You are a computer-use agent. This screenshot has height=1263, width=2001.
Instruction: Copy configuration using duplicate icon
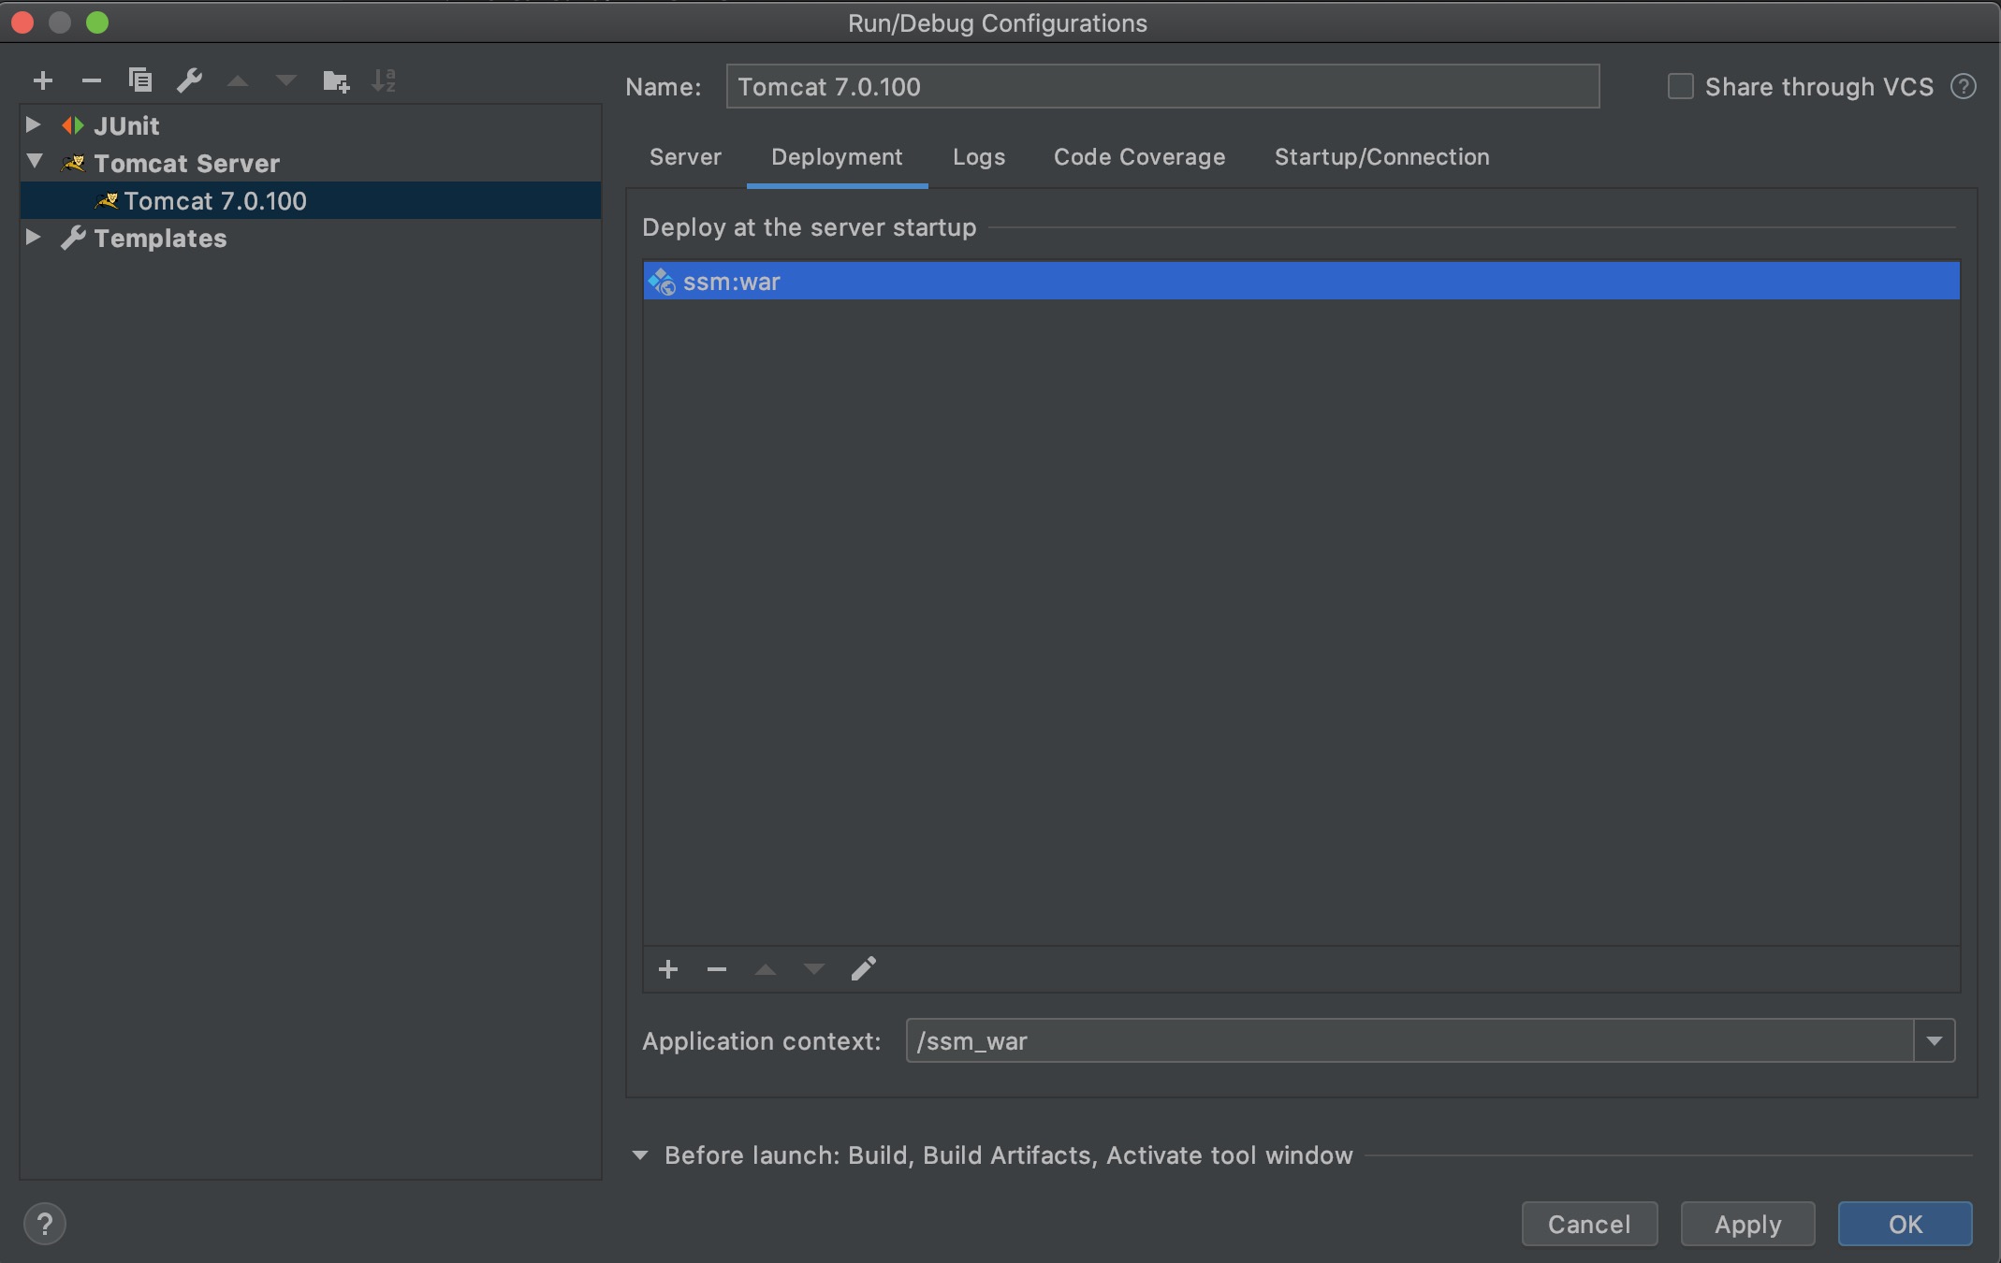click(x=140, y=81)
